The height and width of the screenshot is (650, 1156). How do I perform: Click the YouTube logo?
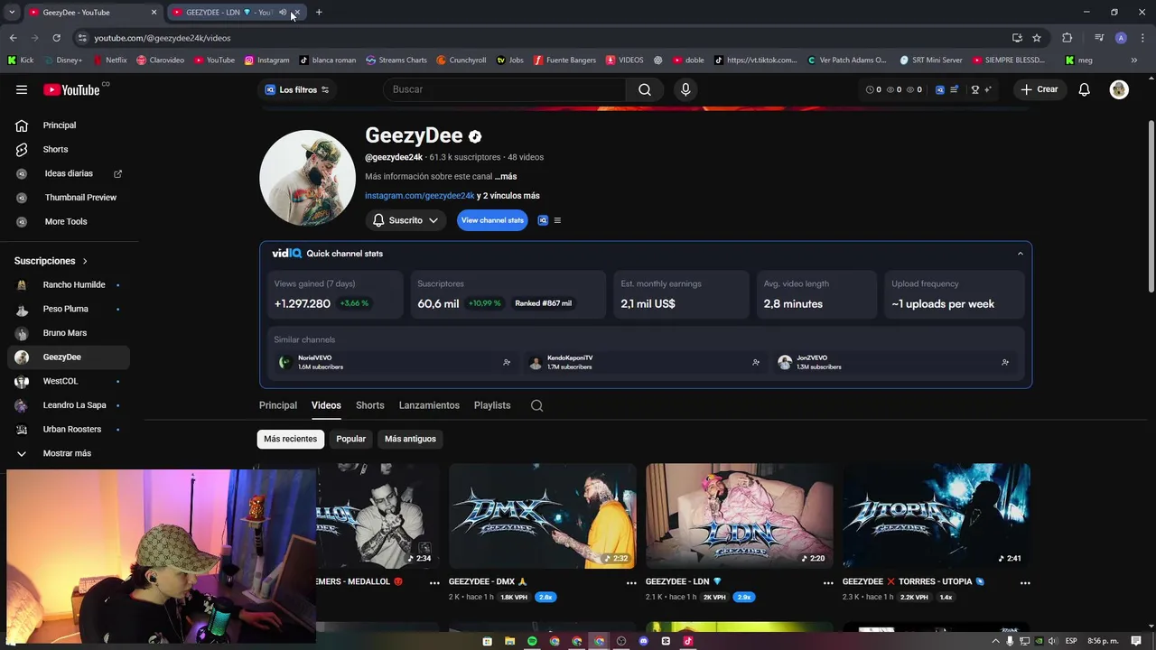tap(72, 89)
